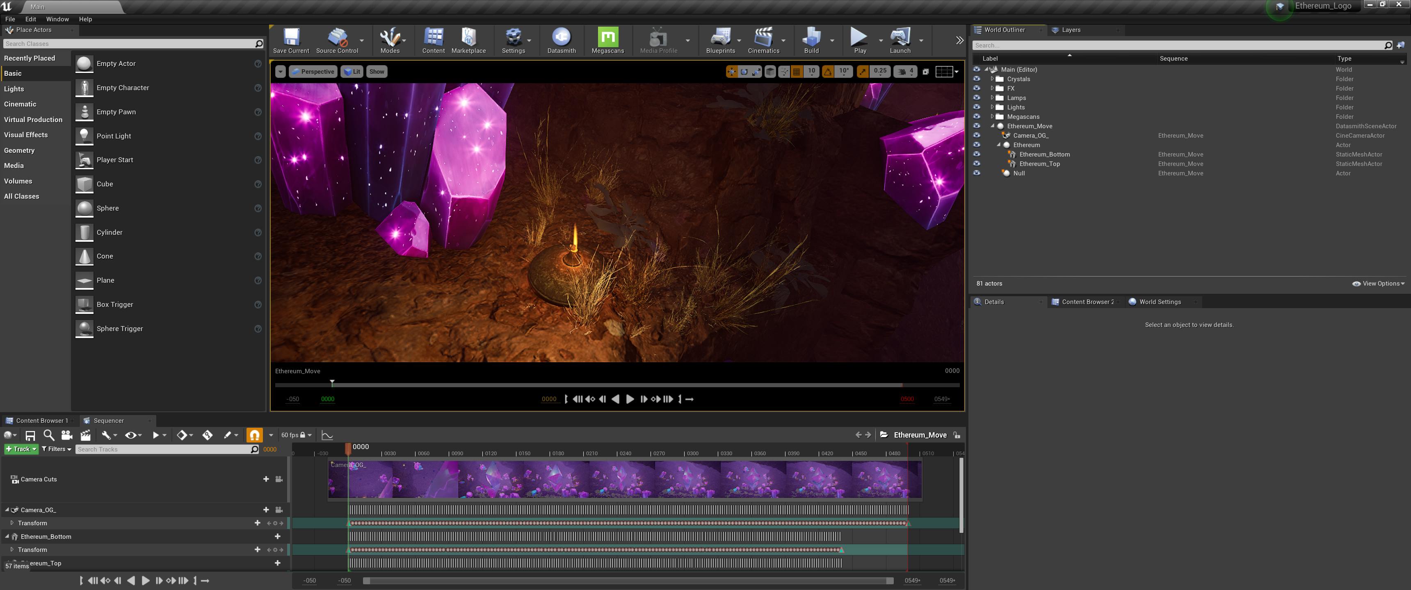
Task: Click the green Track add button
Action: point(21,449)
